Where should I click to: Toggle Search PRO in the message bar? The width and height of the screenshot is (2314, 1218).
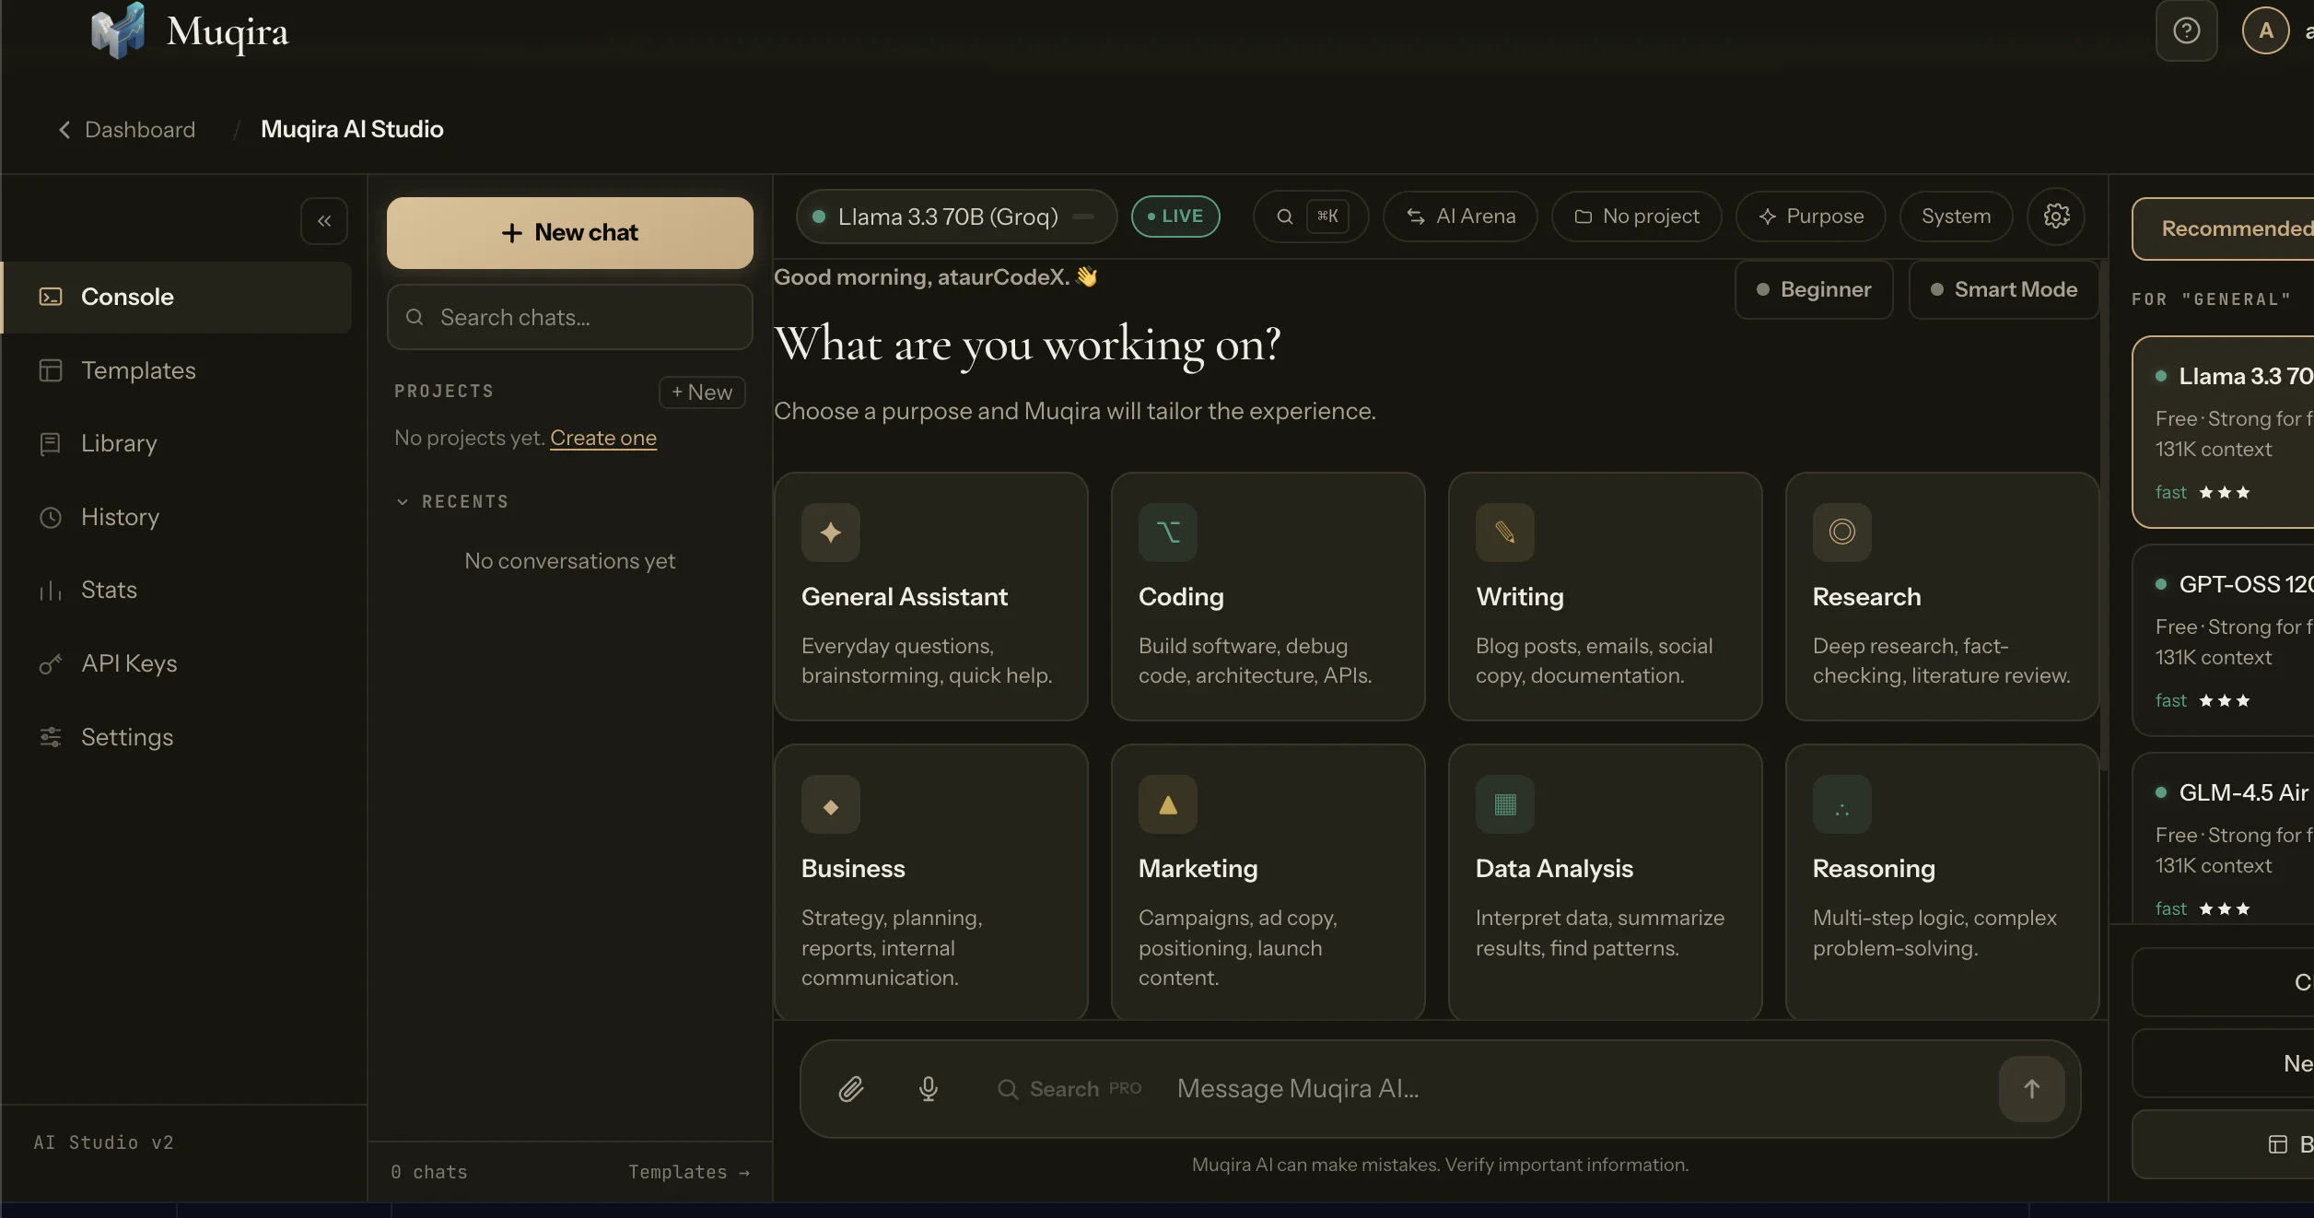click(1069, 1089)
